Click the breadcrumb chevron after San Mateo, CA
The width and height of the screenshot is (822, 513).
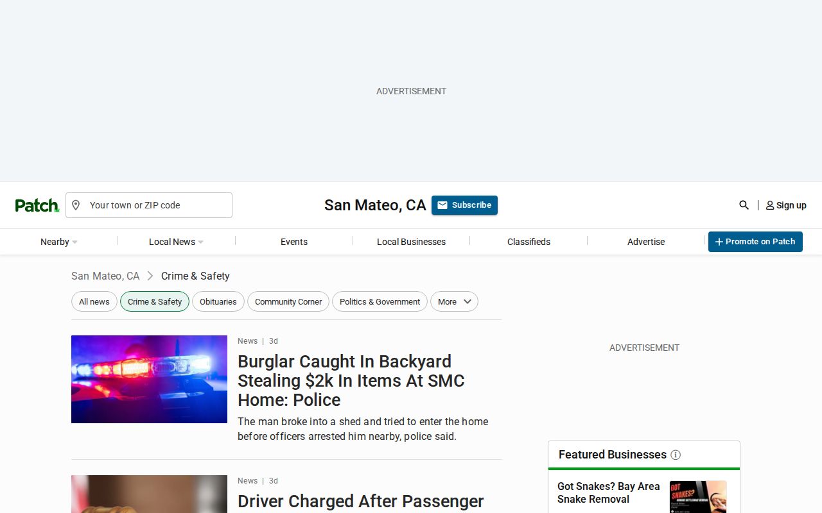coord(150,276)
